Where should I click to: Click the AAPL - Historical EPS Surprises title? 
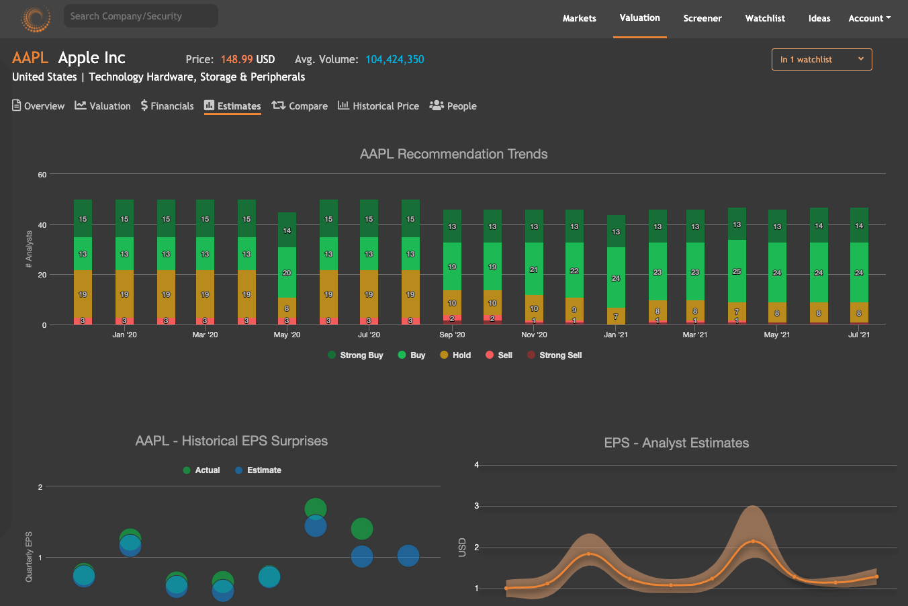tap(232, 441)
